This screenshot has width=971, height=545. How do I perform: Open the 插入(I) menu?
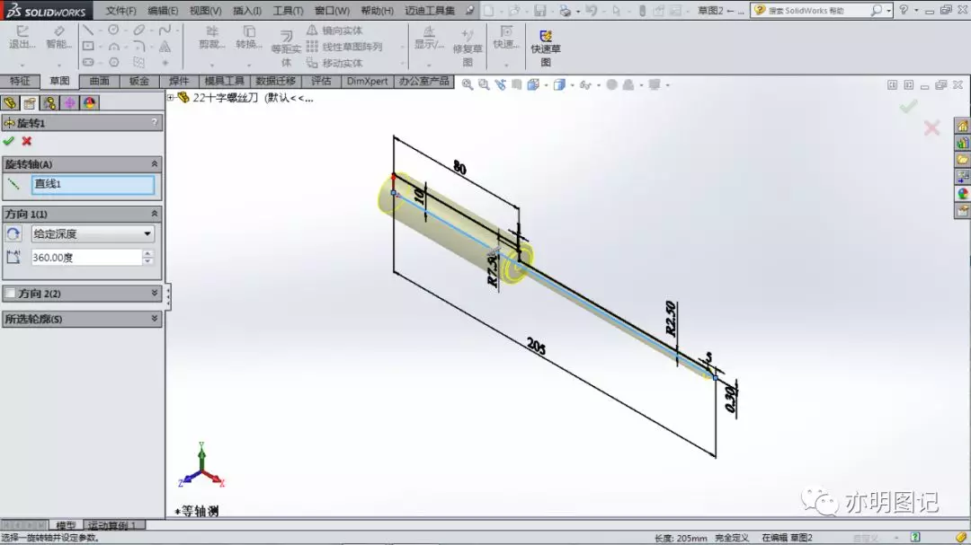(x=247, y=11)
